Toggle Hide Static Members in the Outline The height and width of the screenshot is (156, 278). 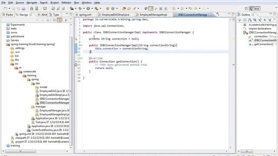click(260, 20)
